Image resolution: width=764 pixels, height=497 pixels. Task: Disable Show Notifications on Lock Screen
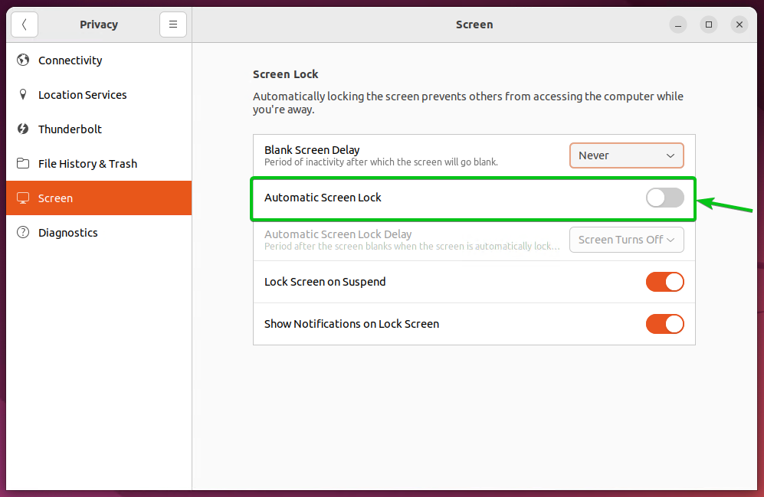click(x=664, y=324)
